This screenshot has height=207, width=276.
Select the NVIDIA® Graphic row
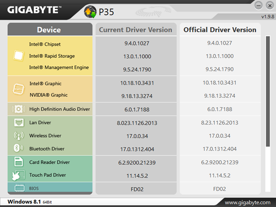[x=49, y=95]
